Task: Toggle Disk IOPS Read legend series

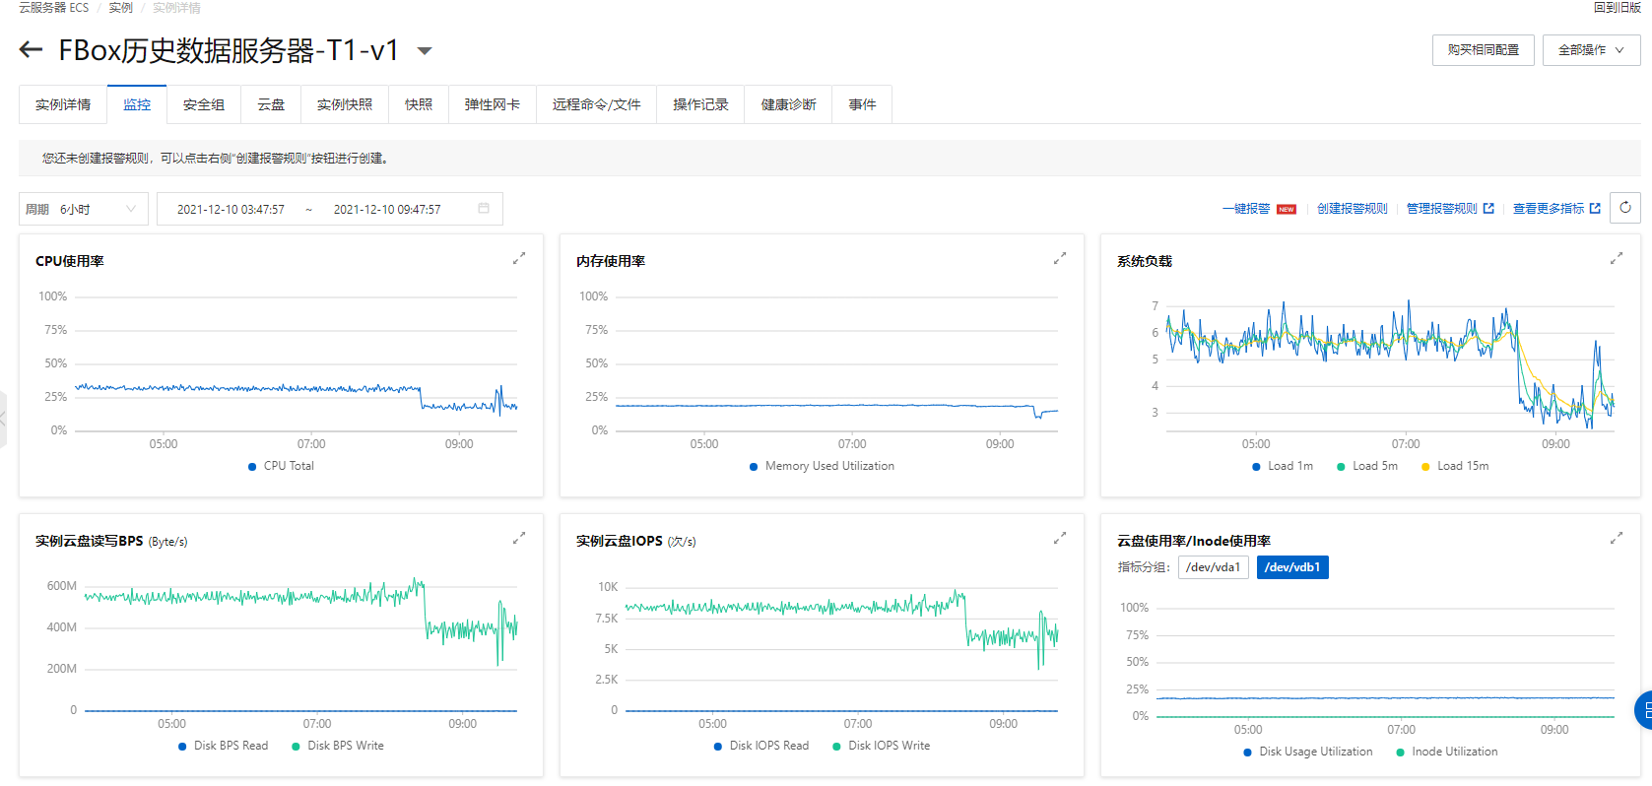Action: pyautogui.click(x=761, y=746)
